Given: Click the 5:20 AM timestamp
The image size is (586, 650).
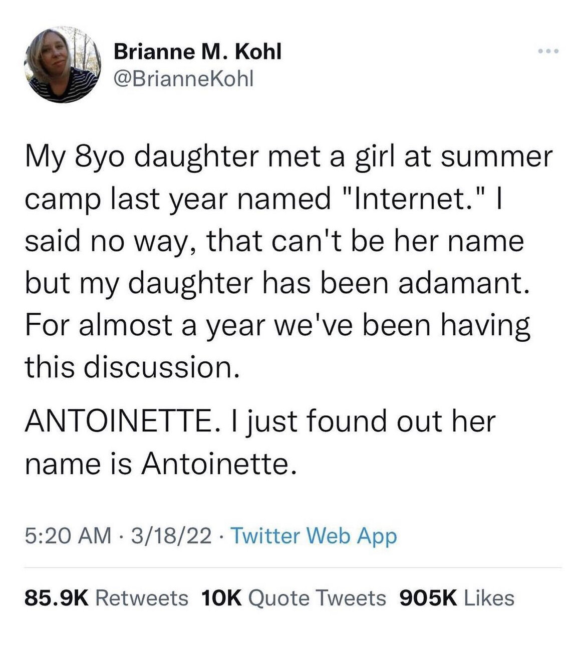Looking at the screenshot, I should point(68,536).
